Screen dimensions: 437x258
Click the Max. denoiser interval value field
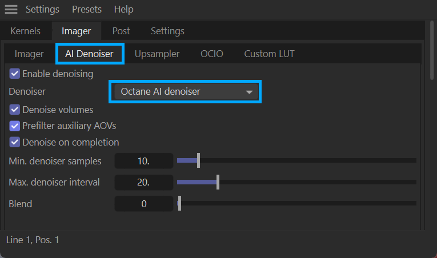[144, 183]
